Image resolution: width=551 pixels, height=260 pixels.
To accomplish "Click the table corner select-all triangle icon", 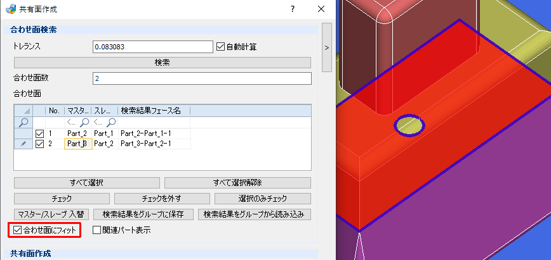I will pos(27,111).
